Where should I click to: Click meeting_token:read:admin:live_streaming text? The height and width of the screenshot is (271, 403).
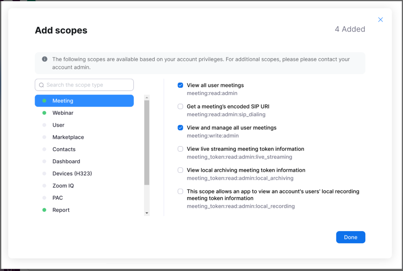pyautogui.click(x=239, y=157)
